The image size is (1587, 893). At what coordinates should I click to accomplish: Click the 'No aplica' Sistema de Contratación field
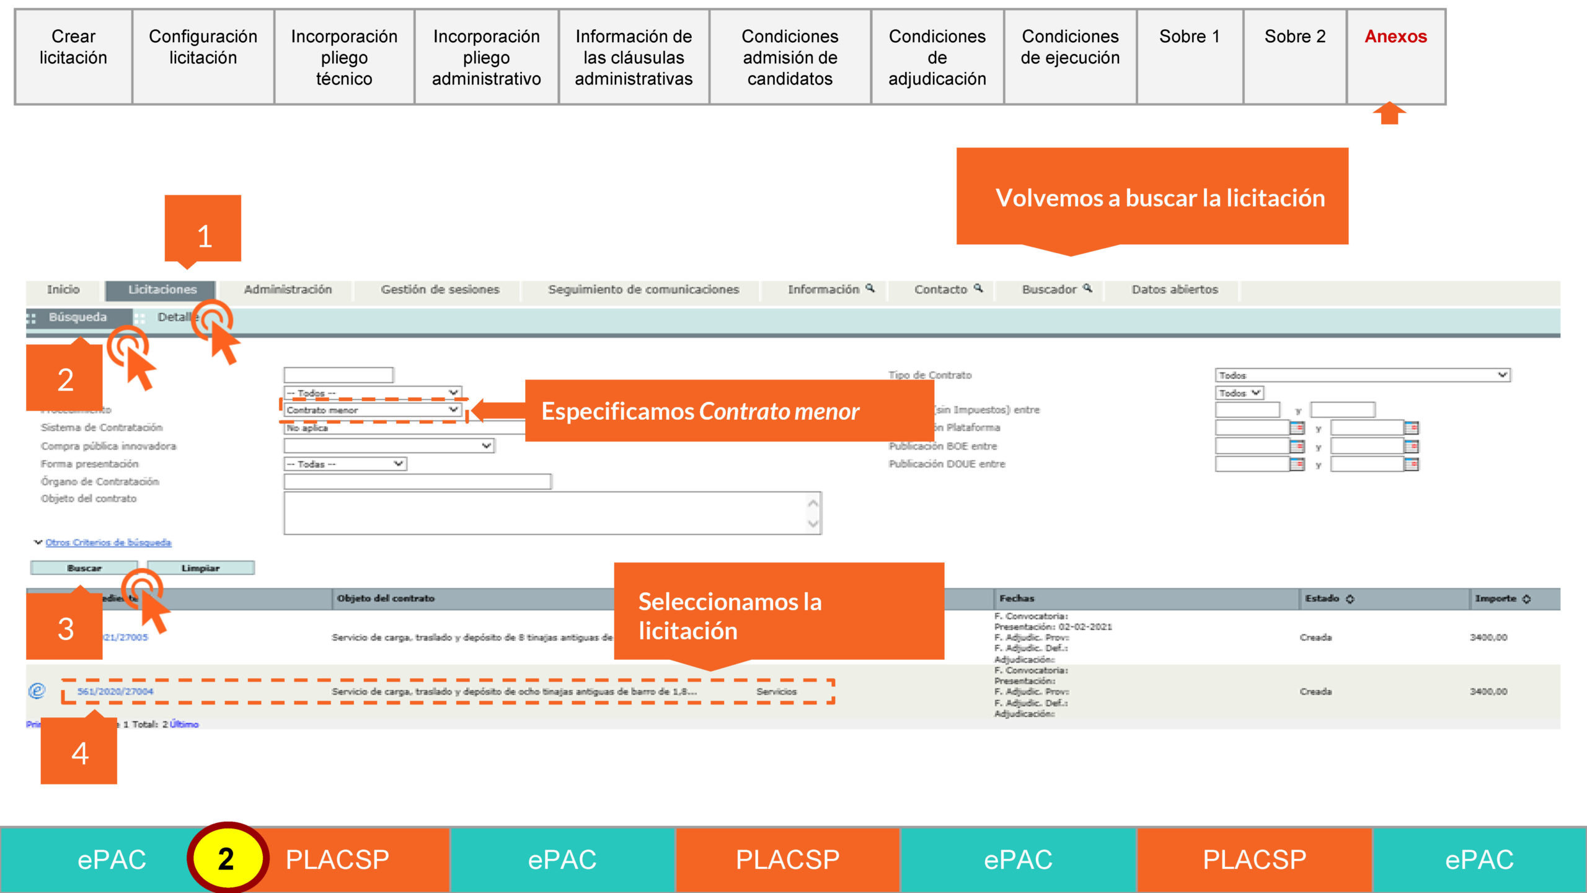tap(405, 428)
